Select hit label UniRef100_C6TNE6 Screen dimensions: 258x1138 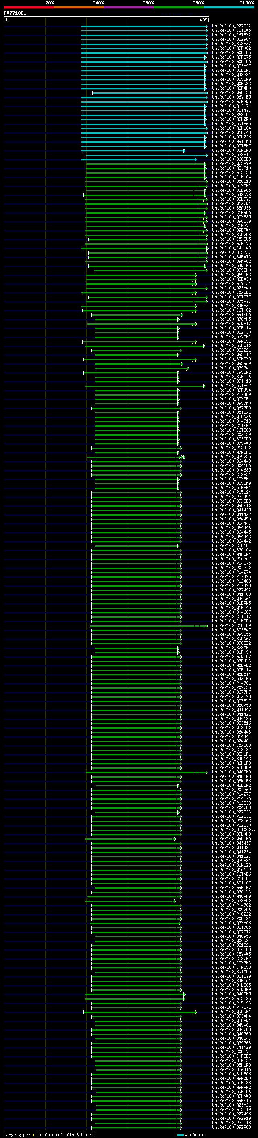point(231,874)
